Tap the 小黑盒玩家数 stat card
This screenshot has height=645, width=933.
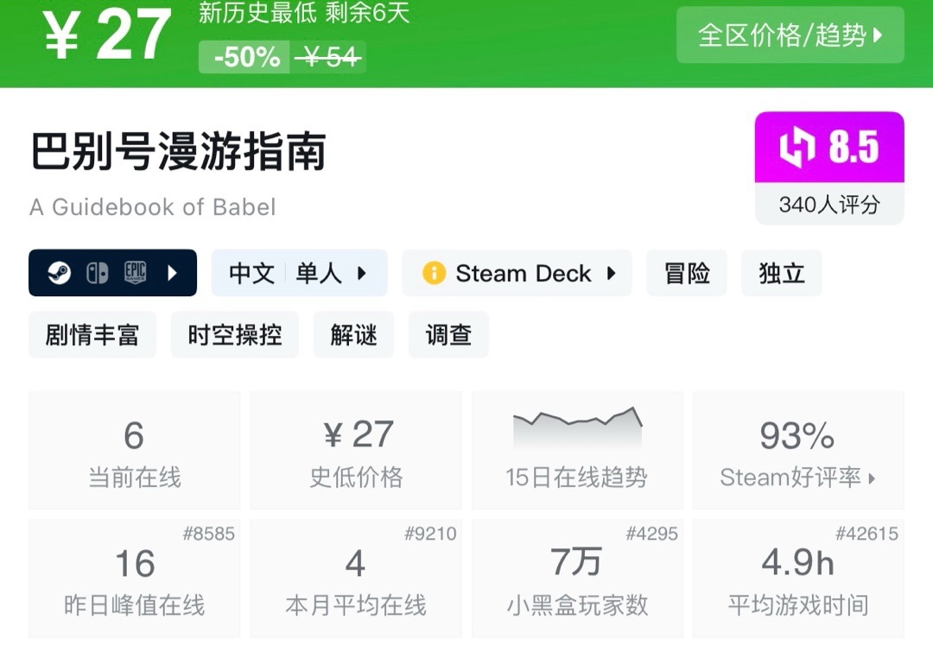coord(577,579)
